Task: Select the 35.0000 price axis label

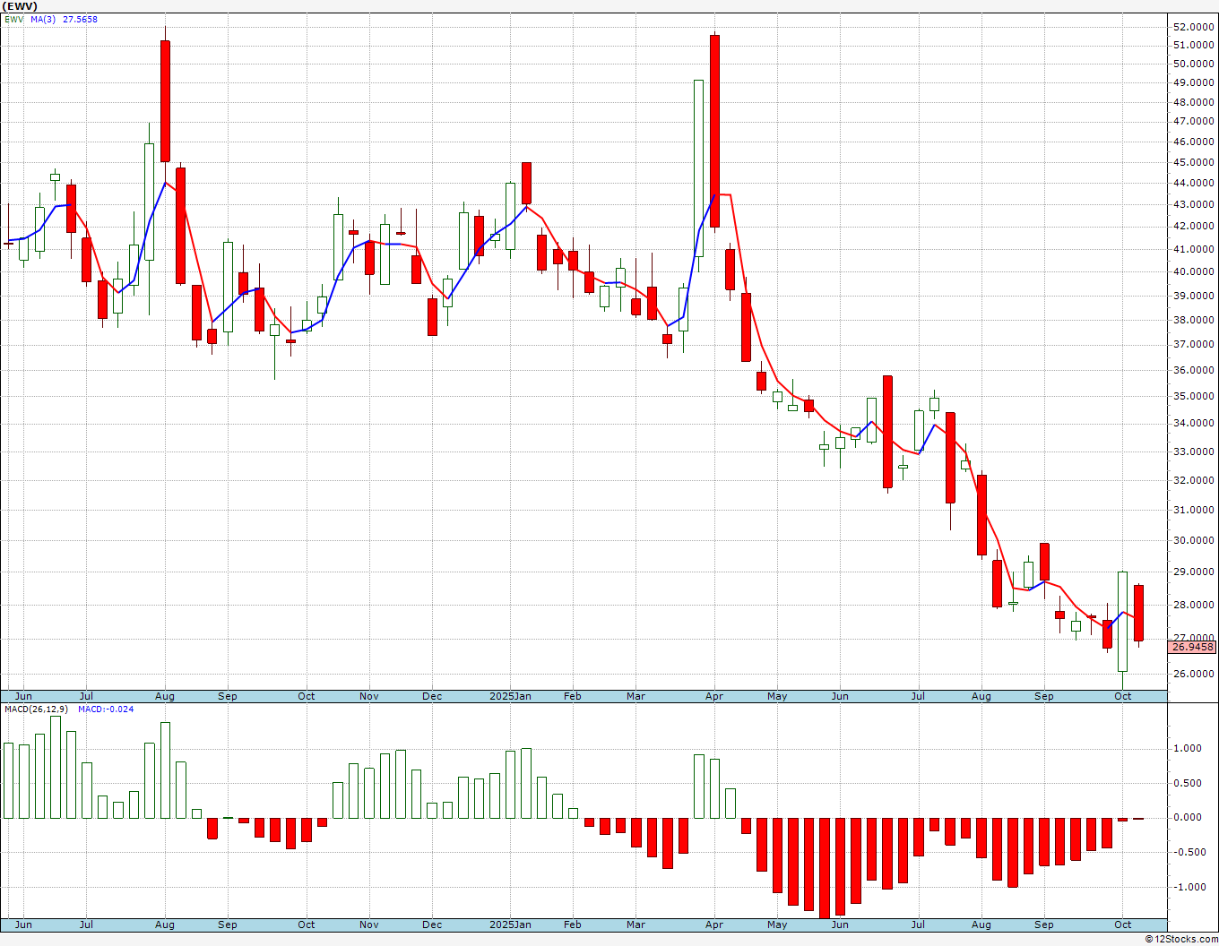Action: (1193, 396)
